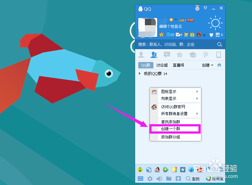Open the favorites bookmark star icon
252x185 pixels.
click(x=178, y=178)
